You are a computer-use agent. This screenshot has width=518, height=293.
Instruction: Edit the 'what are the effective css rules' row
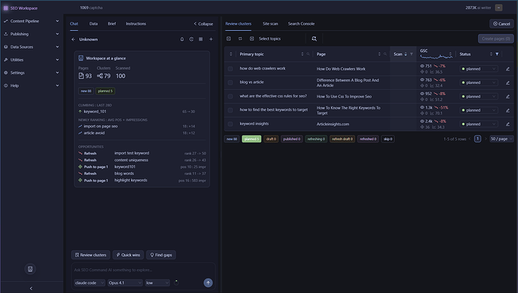[507, 97]
